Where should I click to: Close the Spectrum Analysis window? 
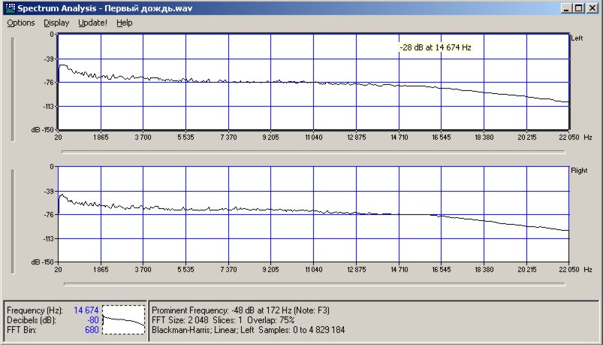point(592,8)
